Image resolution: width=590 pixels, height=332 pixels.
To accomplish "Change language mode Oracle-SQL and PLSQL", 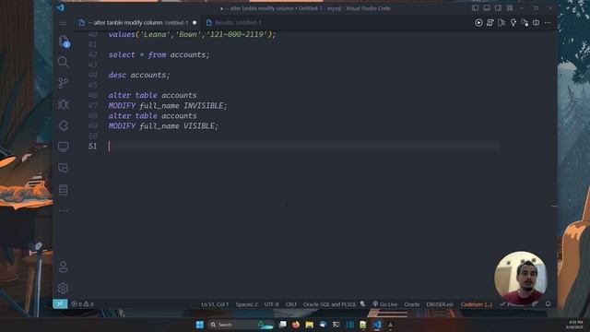I will 329,304.
